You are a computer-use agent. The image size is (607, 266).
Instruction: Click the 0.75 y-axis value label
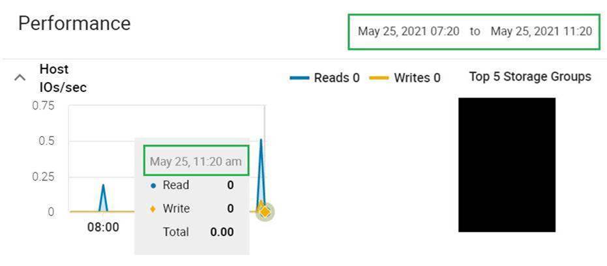43,106
